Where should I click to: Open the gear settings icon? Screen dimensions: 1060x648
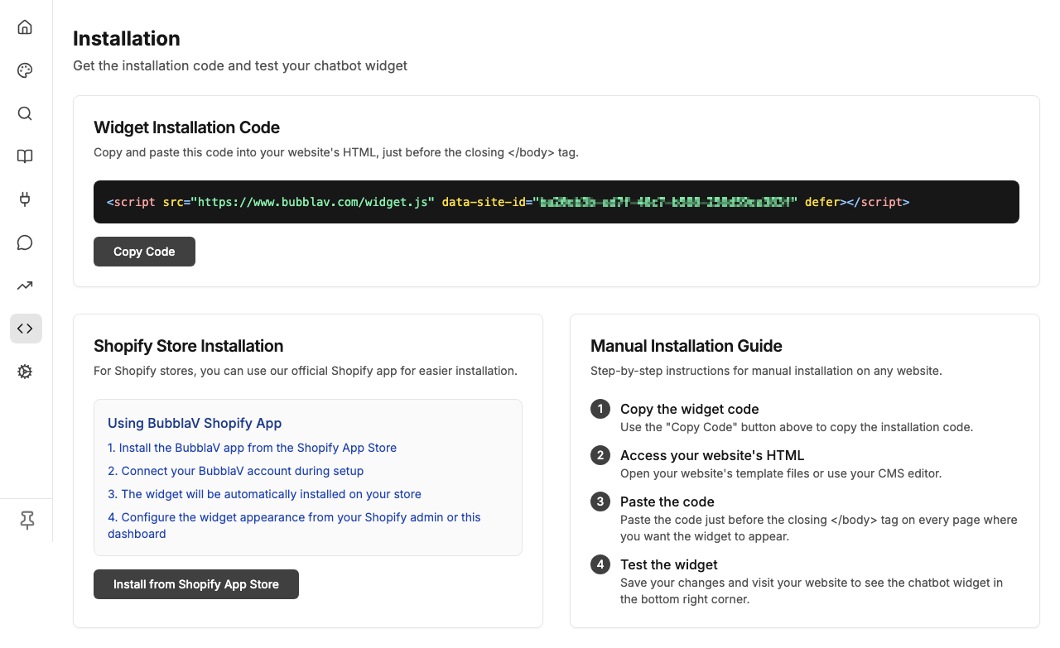pos(25,372)
